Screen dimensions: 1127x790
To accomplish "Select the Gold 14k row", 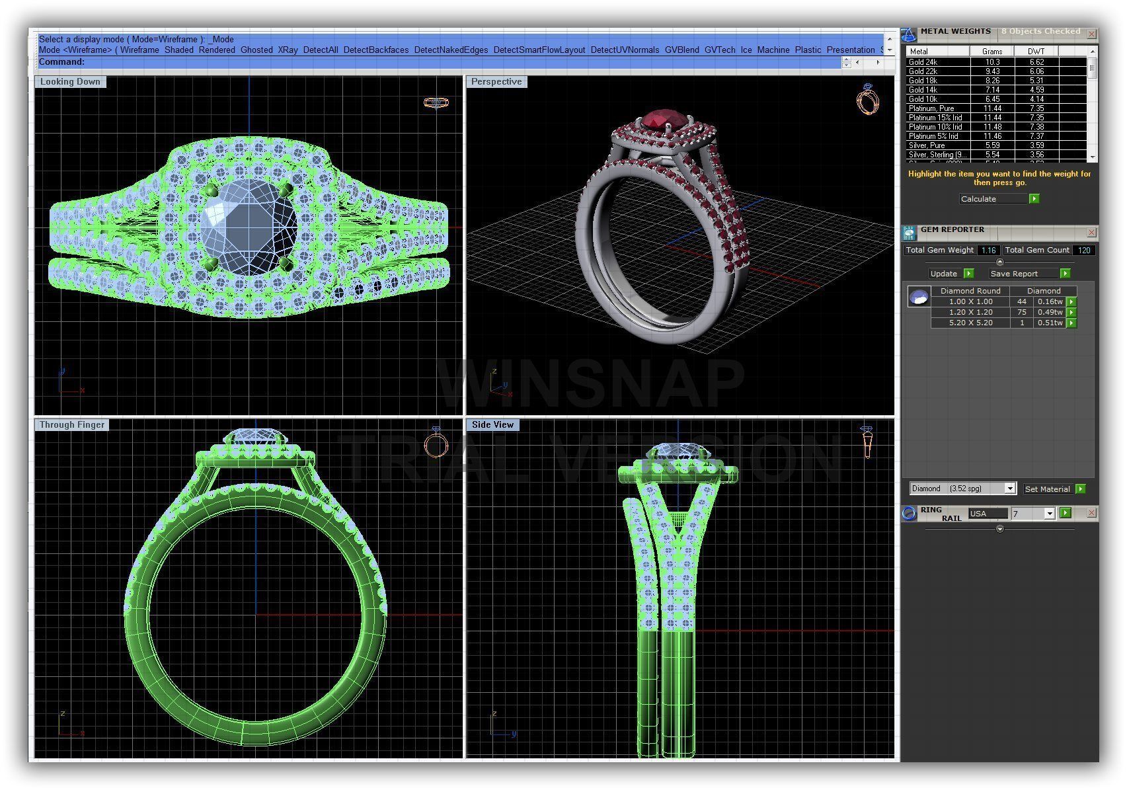I will pos(996,90).
